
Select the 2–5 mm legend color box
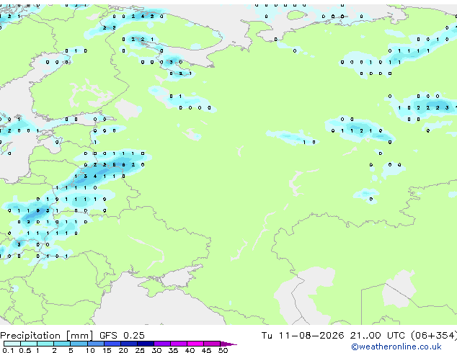click(62, 344)
